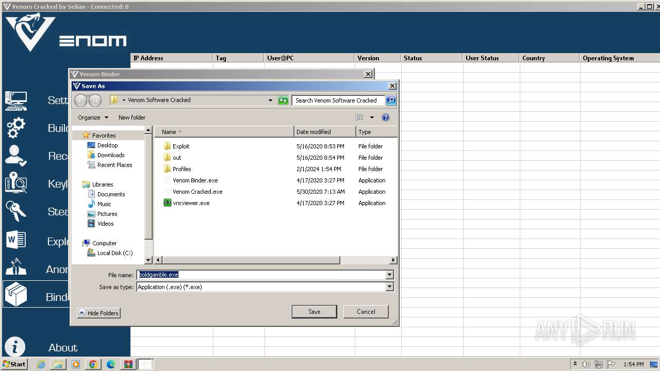Screen dimensions: 660x371
Task: Open File Explorer from the taskbar
Action: [x=58, y=364]
